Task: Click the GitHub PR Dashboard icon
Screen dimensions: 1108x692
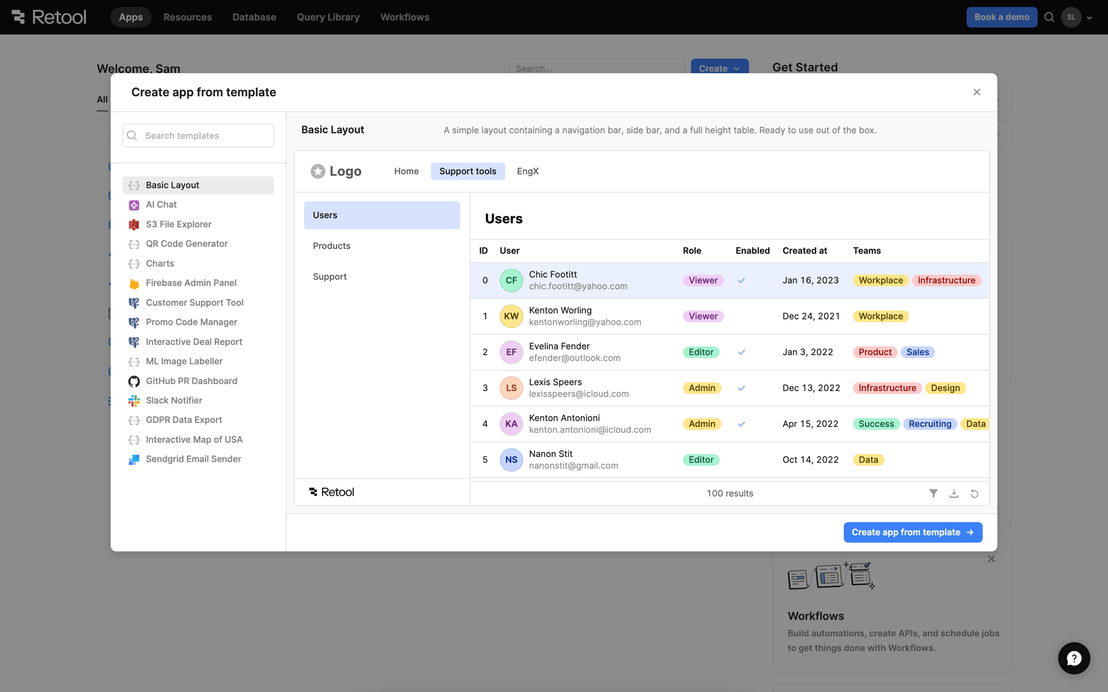Action: point(134,381)
